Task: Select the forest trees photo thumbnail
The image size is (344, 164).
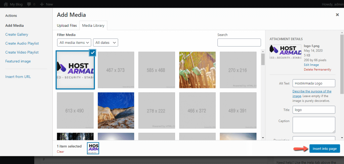Action: [x=75, y=137]
